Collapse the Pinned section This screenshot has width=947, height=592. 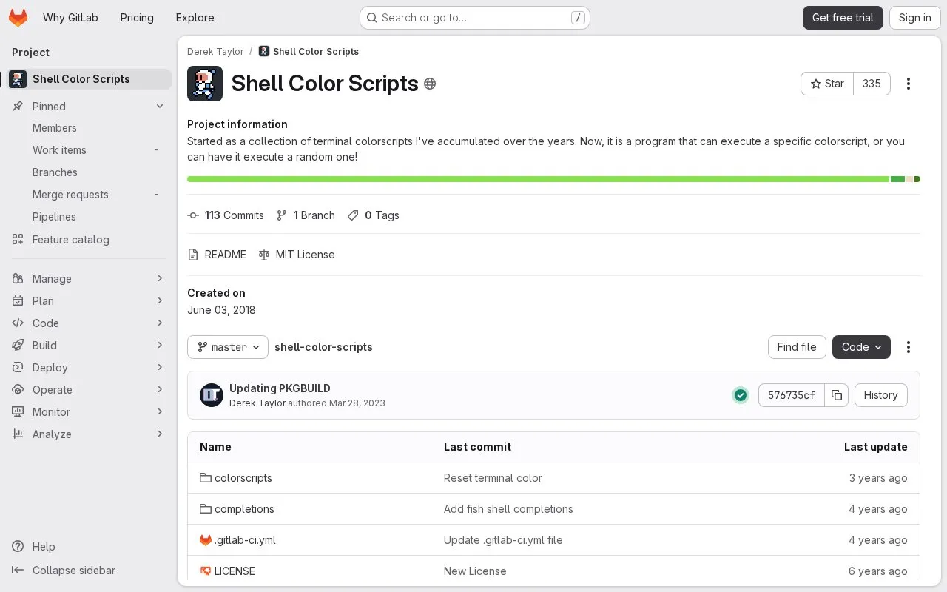(89, 107)
